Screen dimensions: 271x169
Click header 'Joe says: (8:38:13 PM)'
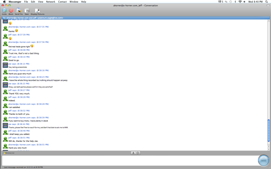click(x=19, y=64)
